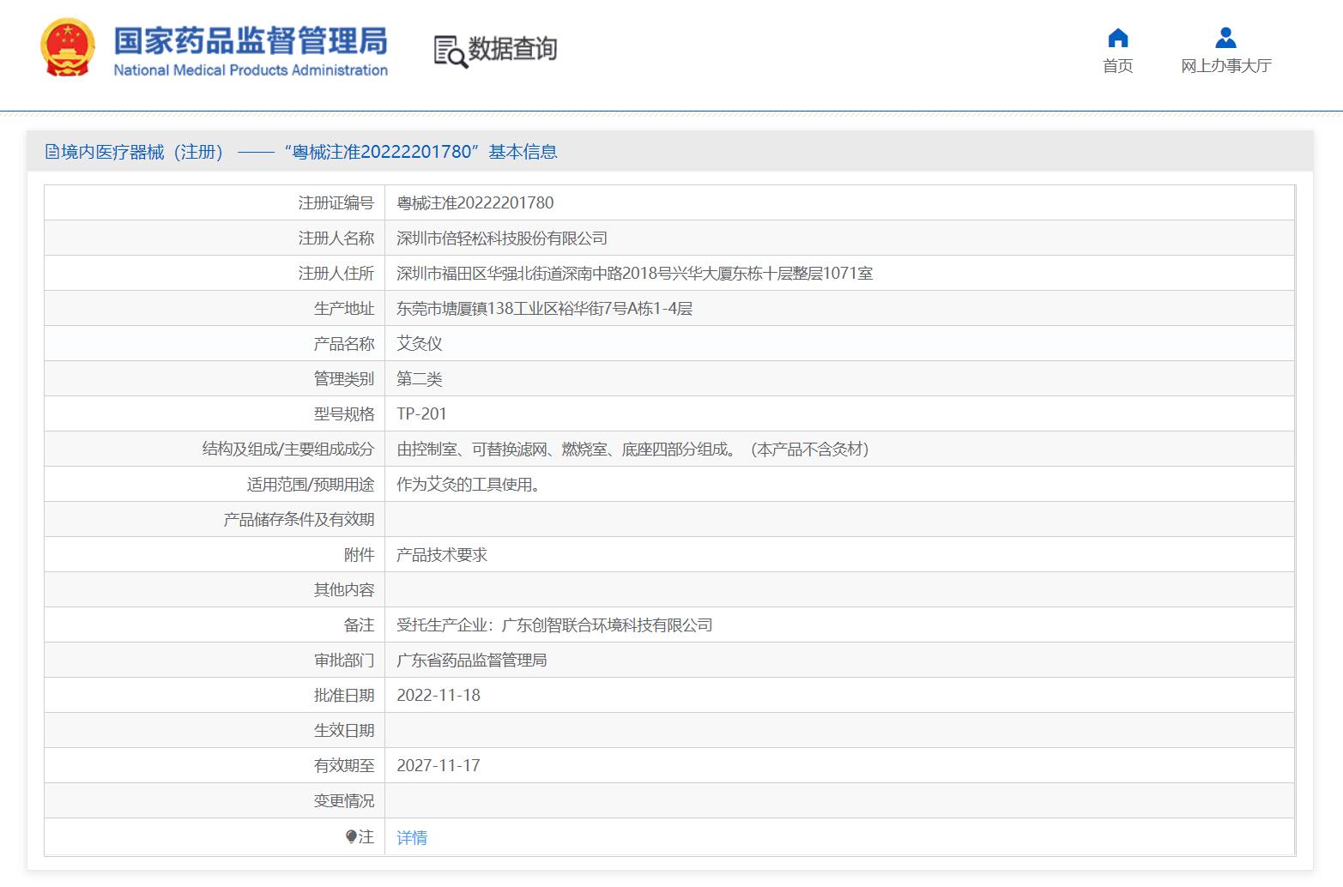The height and width of the screenshot is (887, 1343).
Task: Click the 数据查询 magnifier document icon
Action: click(x=450, y=51)
